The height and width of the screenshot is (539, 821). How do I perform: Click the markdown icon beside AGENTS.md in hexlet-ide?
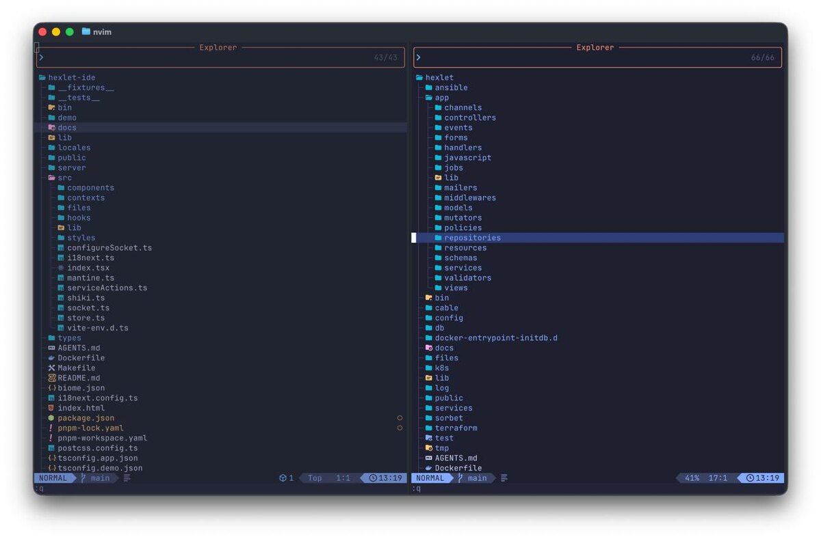pyautogui.click(x=51, y=348)
